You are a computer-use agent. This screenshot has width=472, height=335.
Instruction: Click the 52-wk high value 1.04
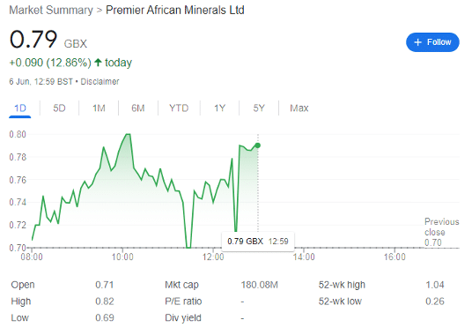click(x=435, y=285)
